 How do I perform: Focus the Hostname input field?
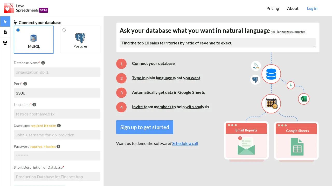(57, 114)
